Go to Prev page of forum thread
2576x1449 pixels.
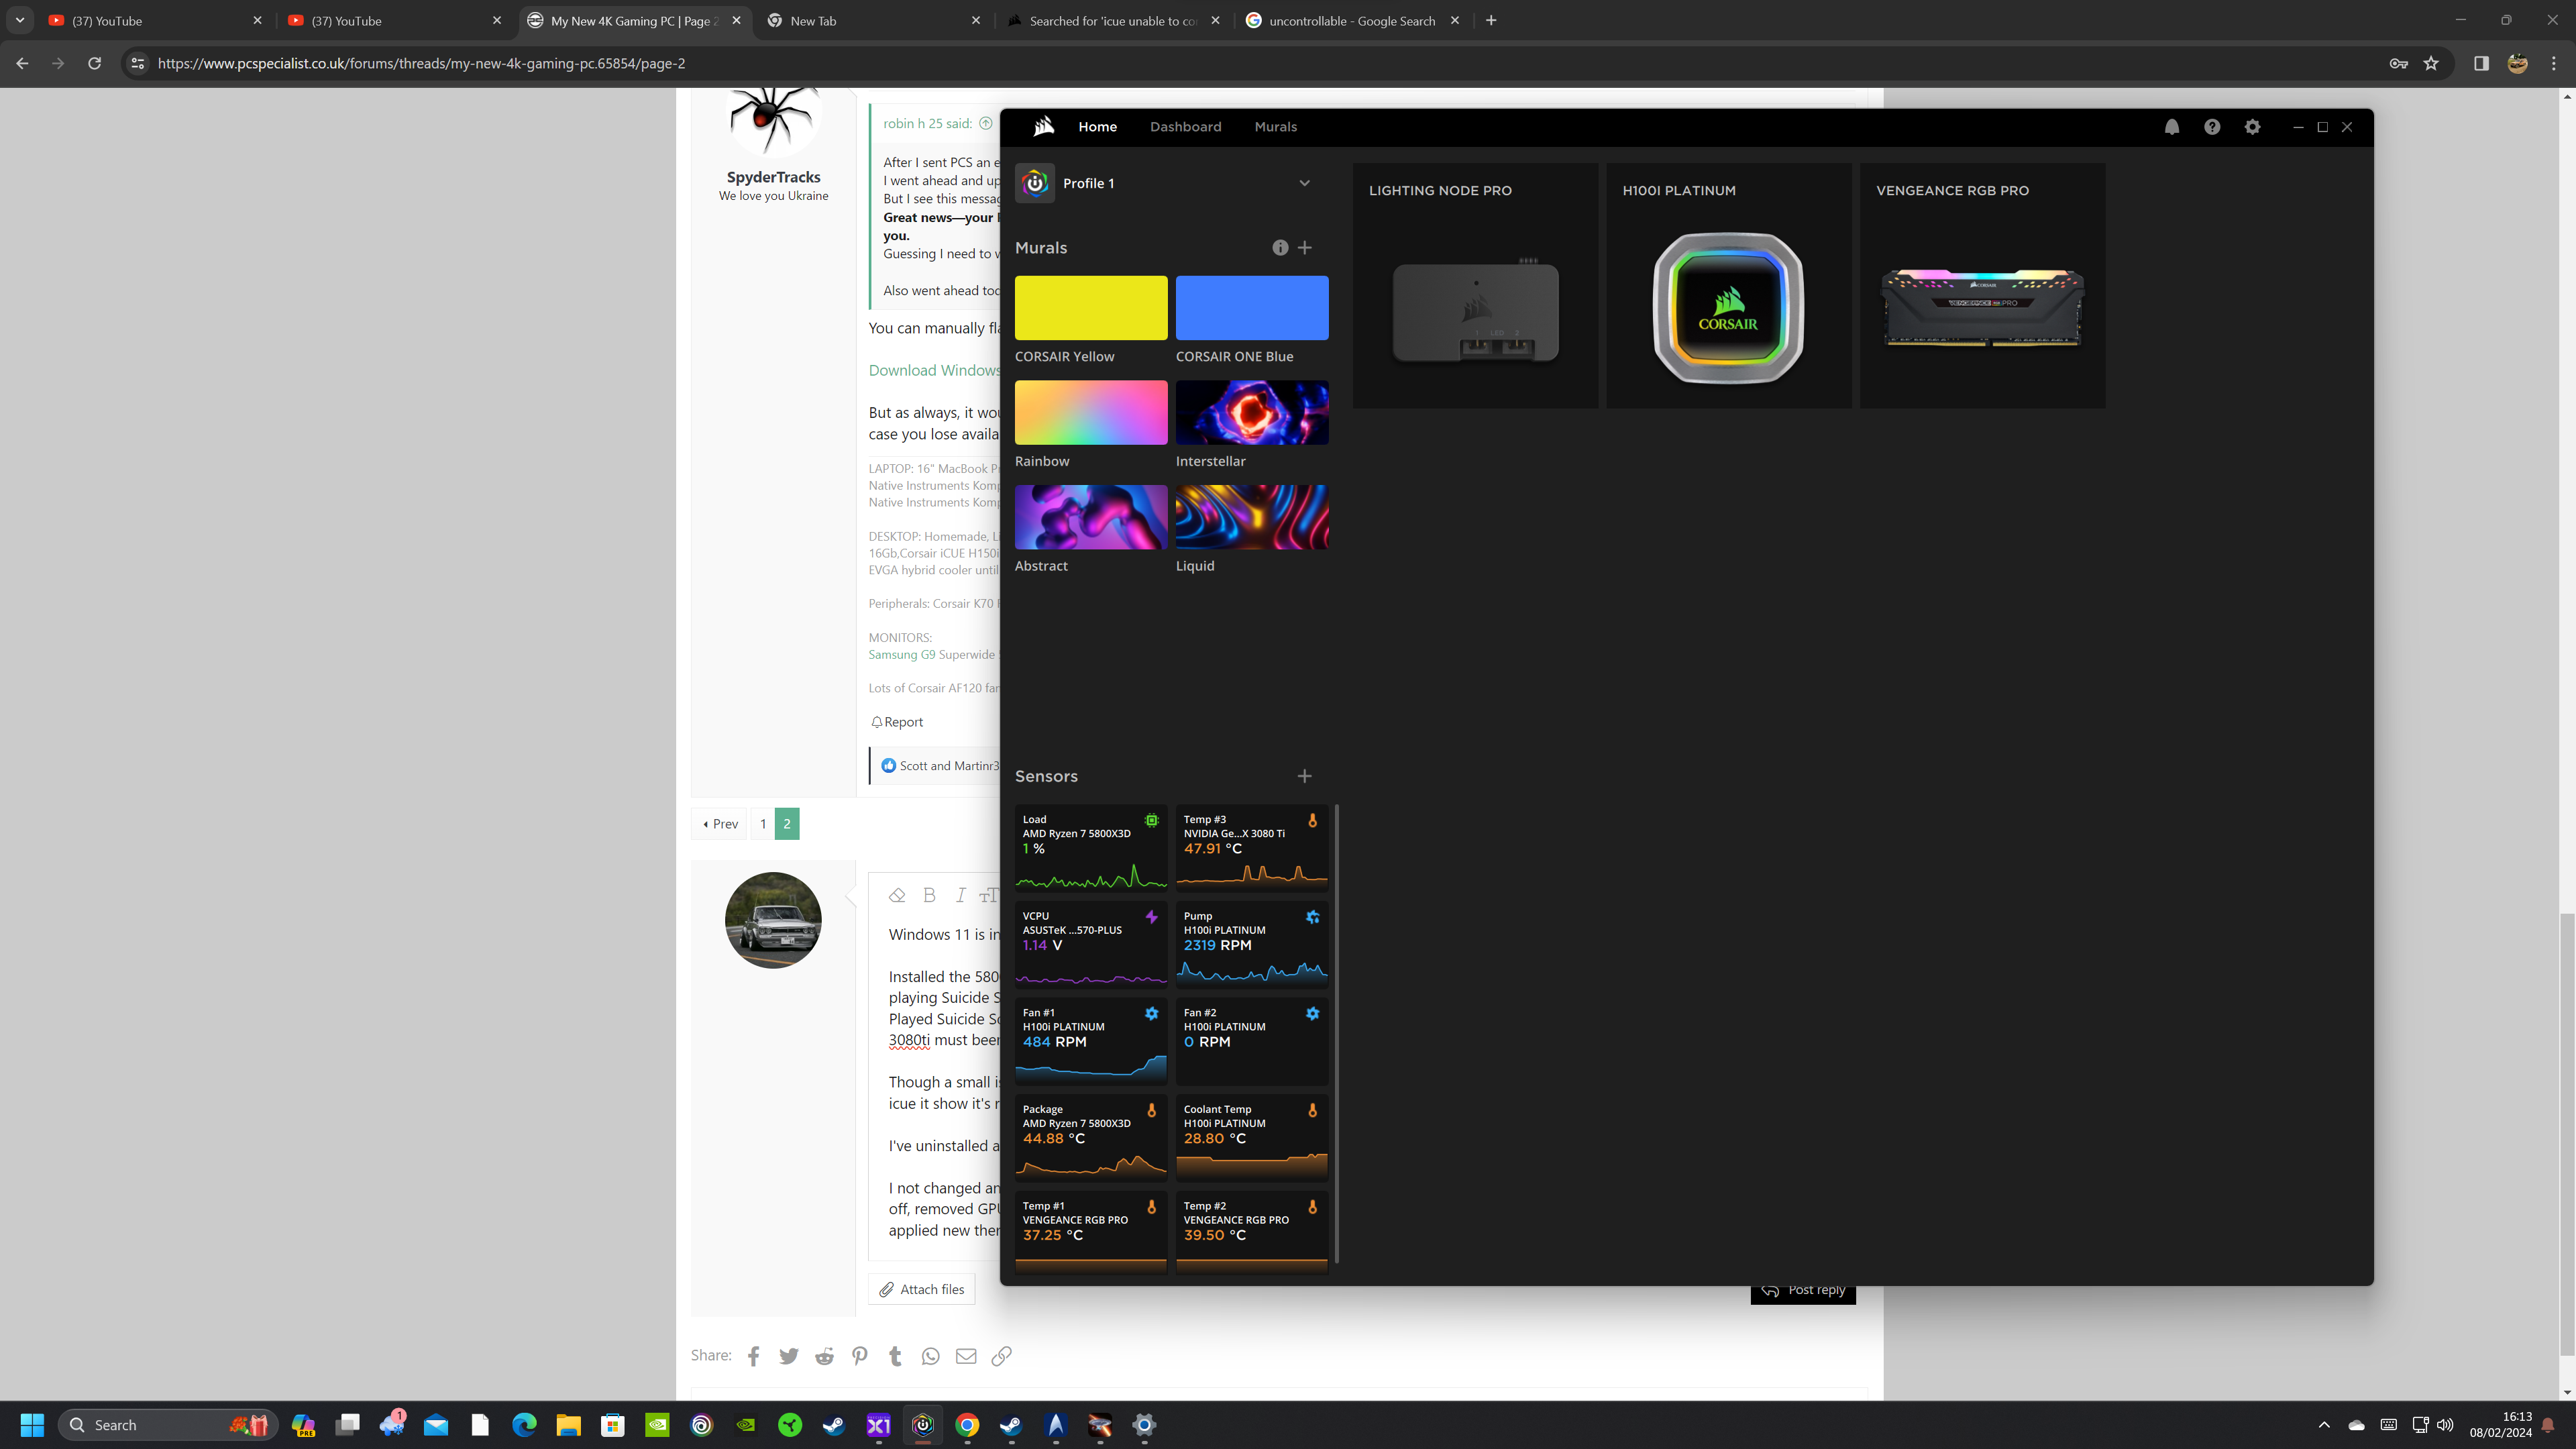[720, 824]
